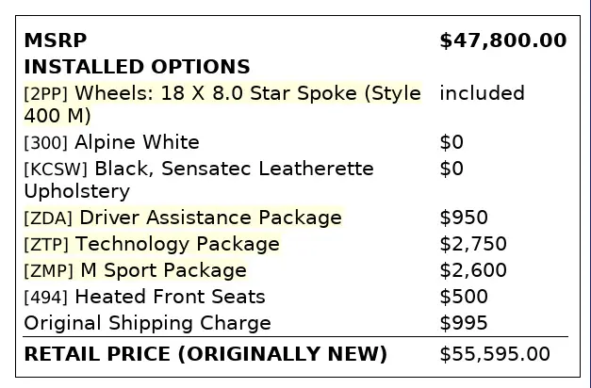
Task: Click the MSRP label
Action: [55, 40]
